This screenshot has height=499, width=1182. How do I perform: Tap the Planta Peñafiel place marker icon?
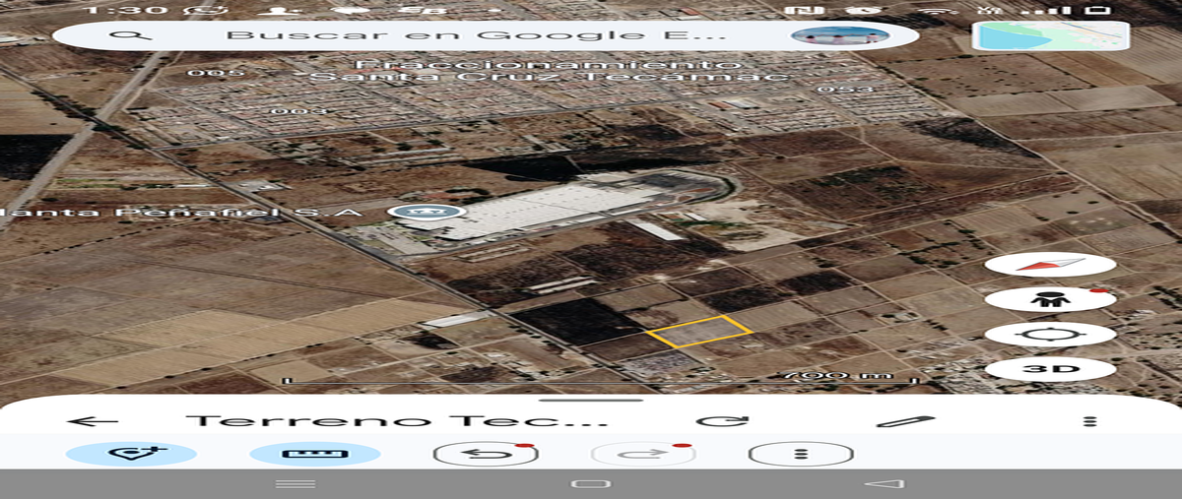(x=427, y=213)
